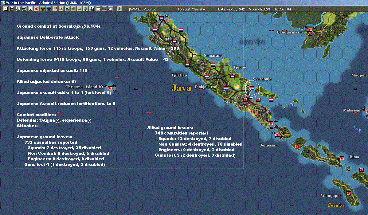
Task: Click the striped runway toolbar icon
Action: tap(104, 9)
